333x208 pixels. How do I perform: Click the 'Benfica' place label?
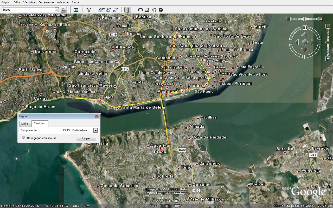144,17
